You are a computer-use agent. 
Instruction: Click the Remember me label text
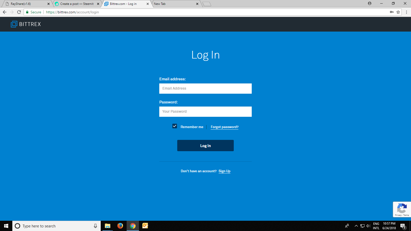192,127
